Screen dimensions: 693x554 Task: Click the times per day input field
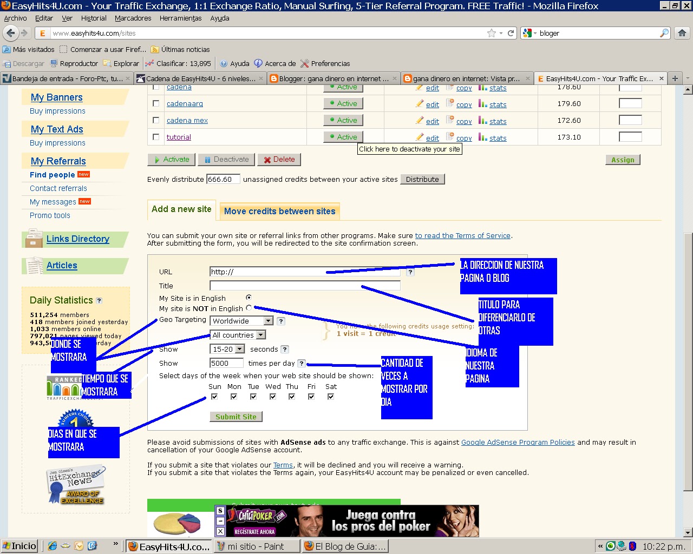point(226,363)
